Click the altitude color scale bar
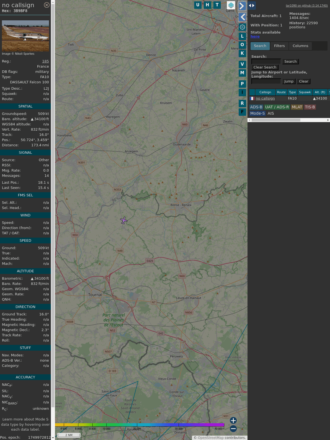 pyautogui.click(x=140, y=425)
